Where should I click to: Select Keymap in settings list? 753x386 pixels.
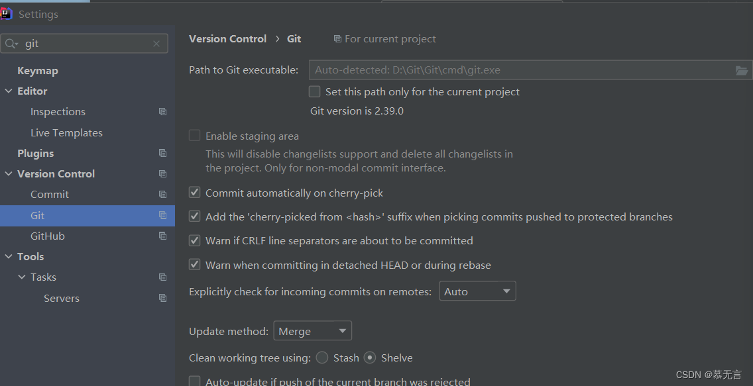pyautogui.click(x=38, y=70)
